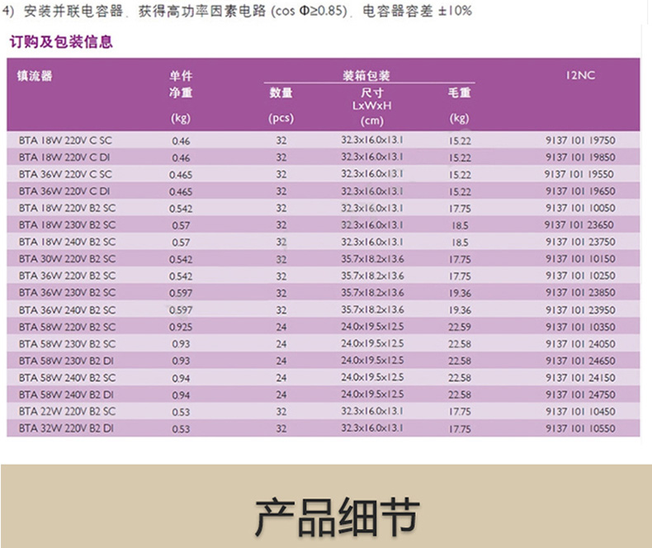Click the 单件 净重 column header
652x548 pixels.
click(181, 85)
